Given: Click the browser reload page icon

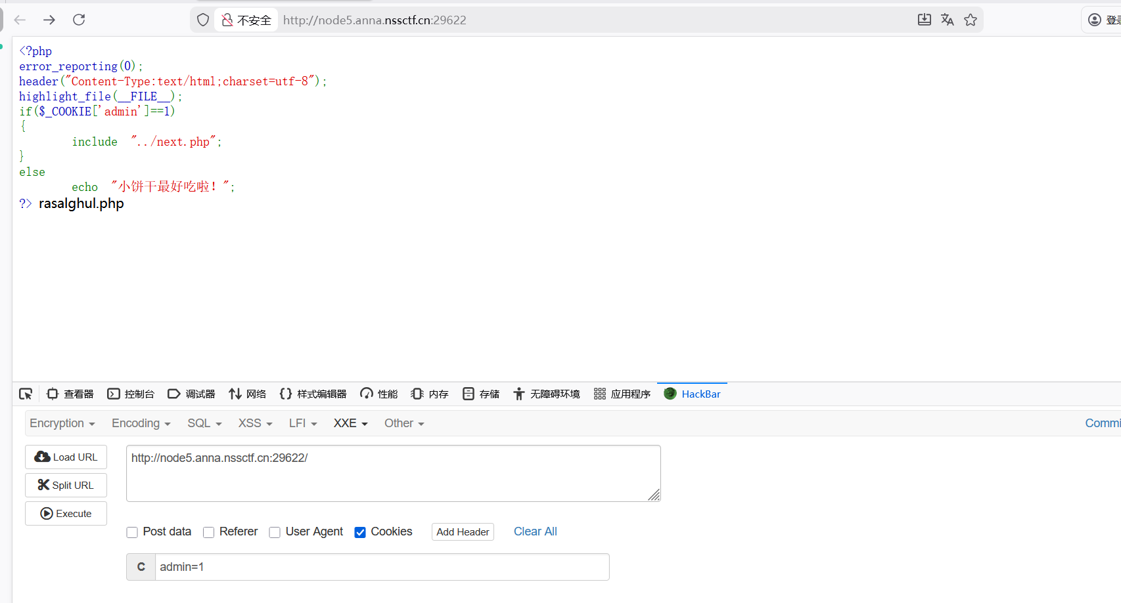Looking at the screenshot, I should [x=79, y=20].
